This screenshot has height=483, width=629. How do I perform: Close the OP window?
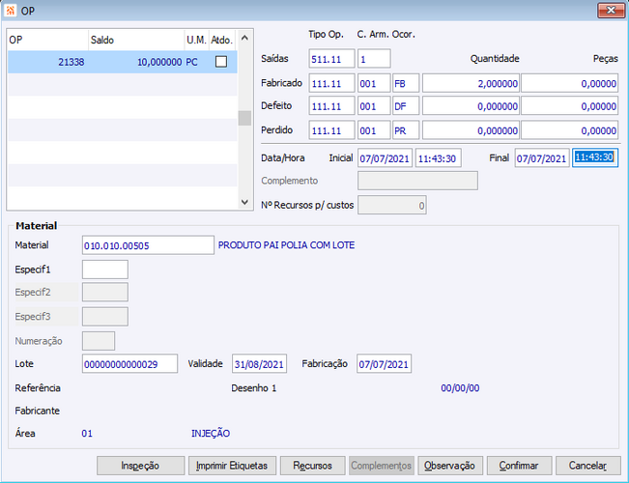[x=611, y=10]
